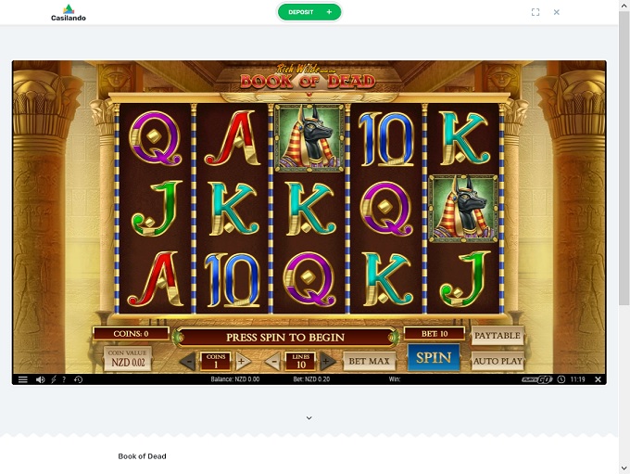Increase coins with plus arrow
The height and width of the screenshot is (474, 630).
pos(243,362)
